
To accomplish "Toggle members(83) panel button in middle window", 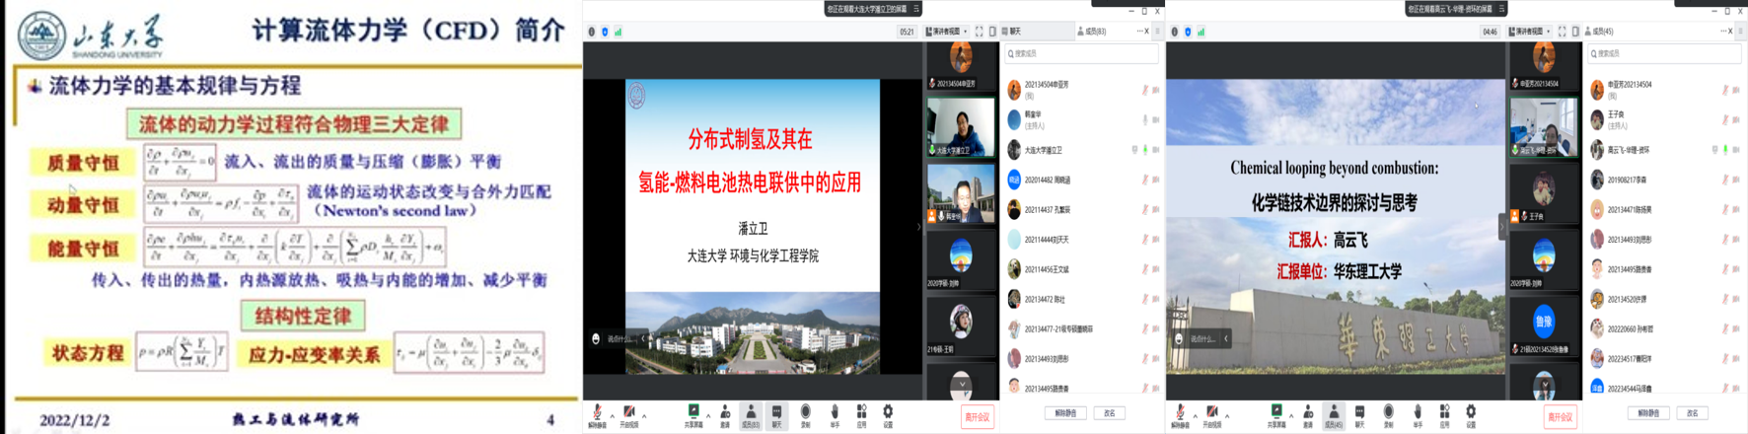I will coord(751,414).
